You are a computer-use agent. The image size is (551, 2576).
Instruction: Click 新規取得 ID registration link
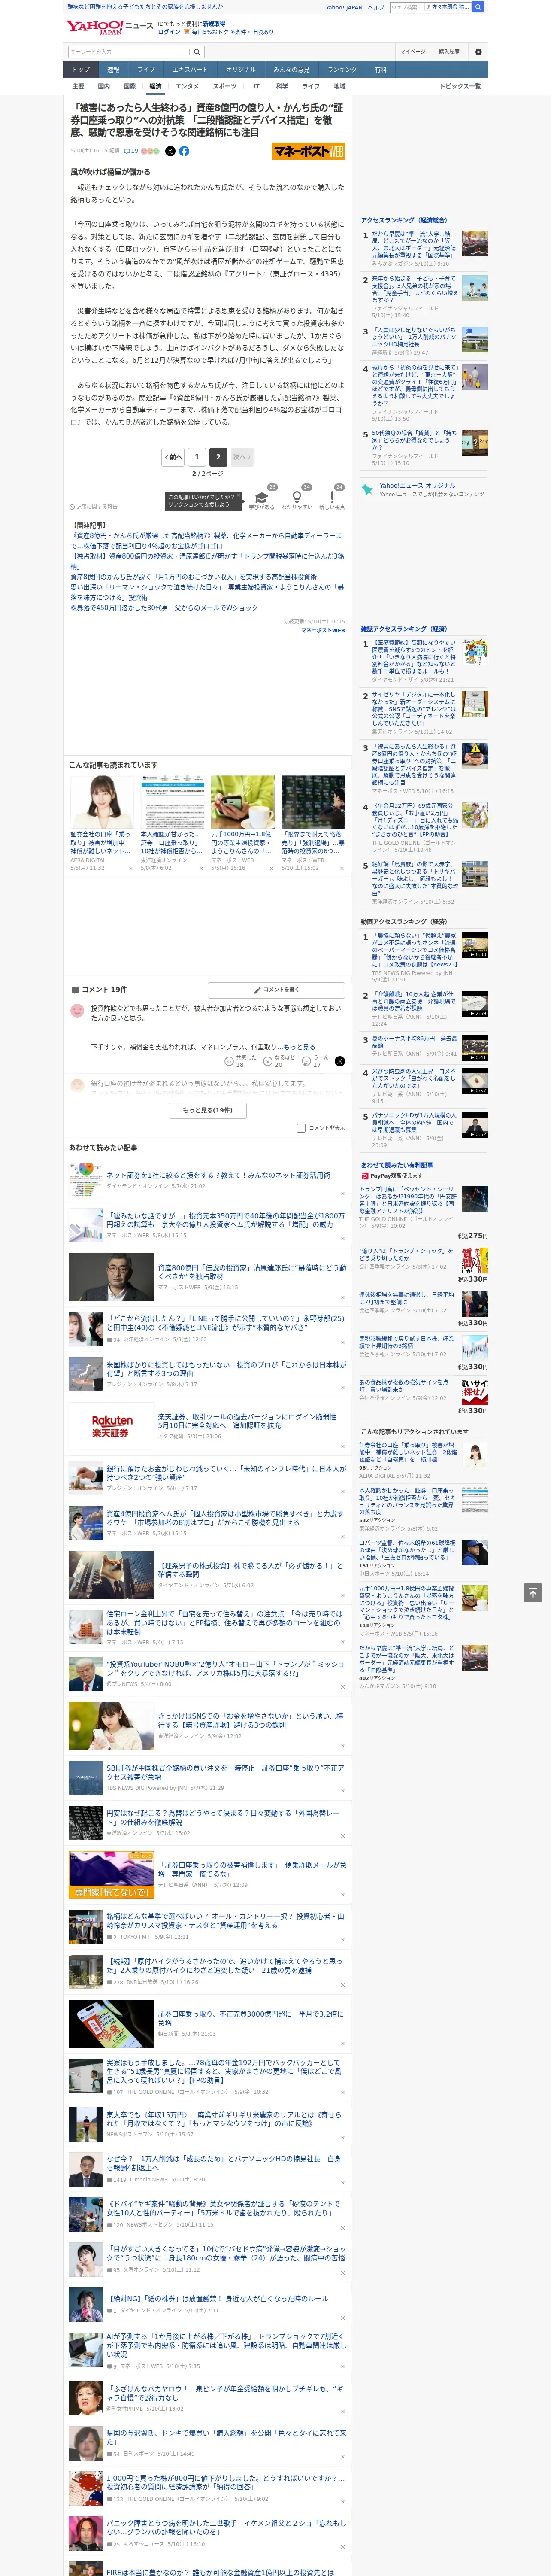pyautogui.click(x=214, y=24)
